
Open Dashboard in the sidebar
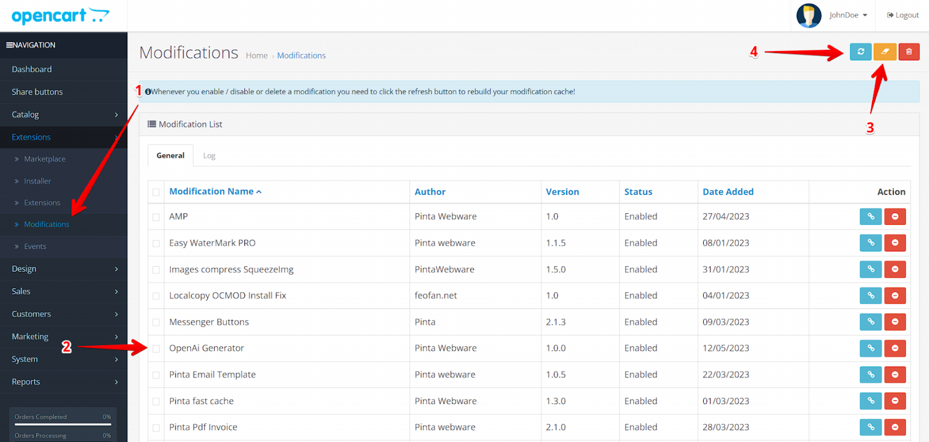pyautogui.click(x=64, y=69)
